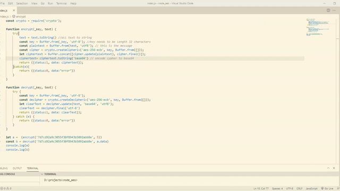Click the "const plaintext = Buffer.from" line
Image resolution: width=340 pixels, height=191 pixels.
[x=75, y=46]
